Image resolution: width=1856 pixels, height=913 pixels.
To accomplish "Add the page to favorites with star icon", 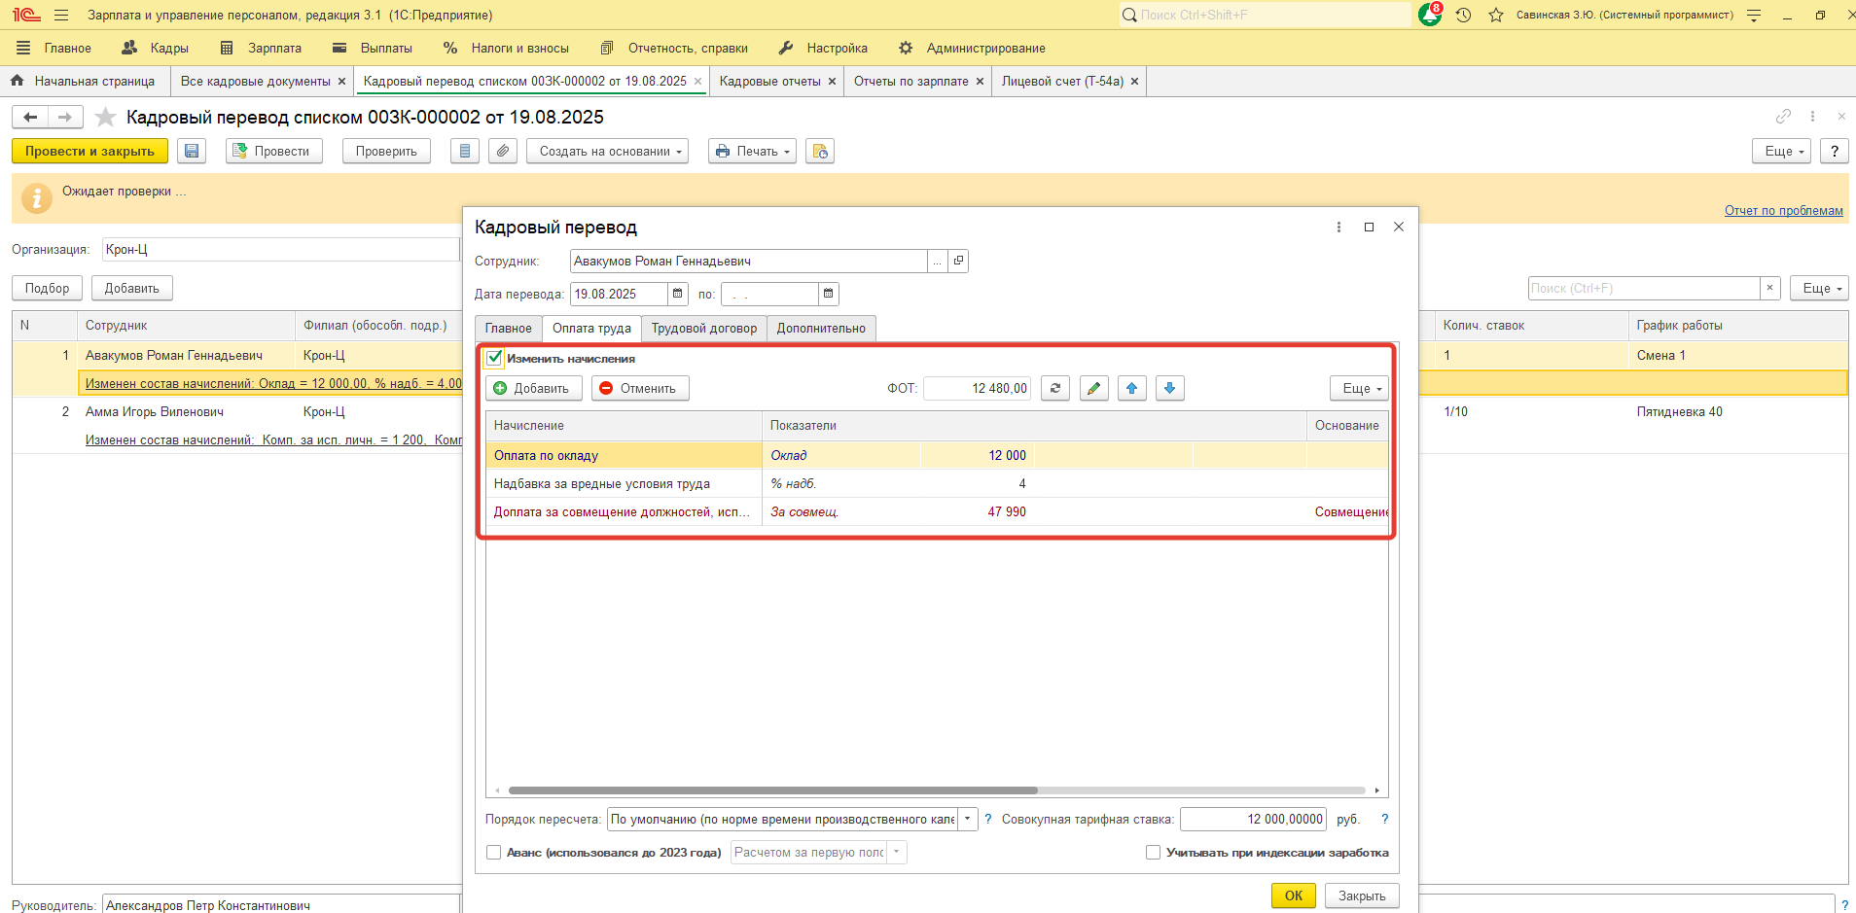I will tap(106, 118).
